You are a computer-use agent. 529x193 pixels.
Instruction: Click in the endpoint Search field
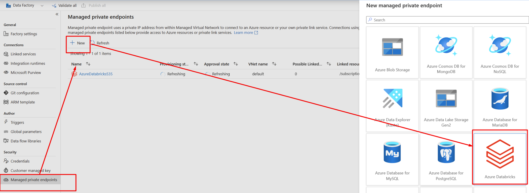click(x=447, y=20)
